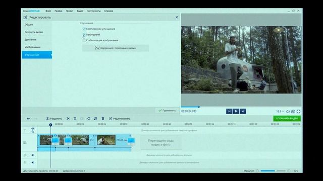
Task: Click the project duration 00:00:34 in status bar
Action: (x=54, y=171)
